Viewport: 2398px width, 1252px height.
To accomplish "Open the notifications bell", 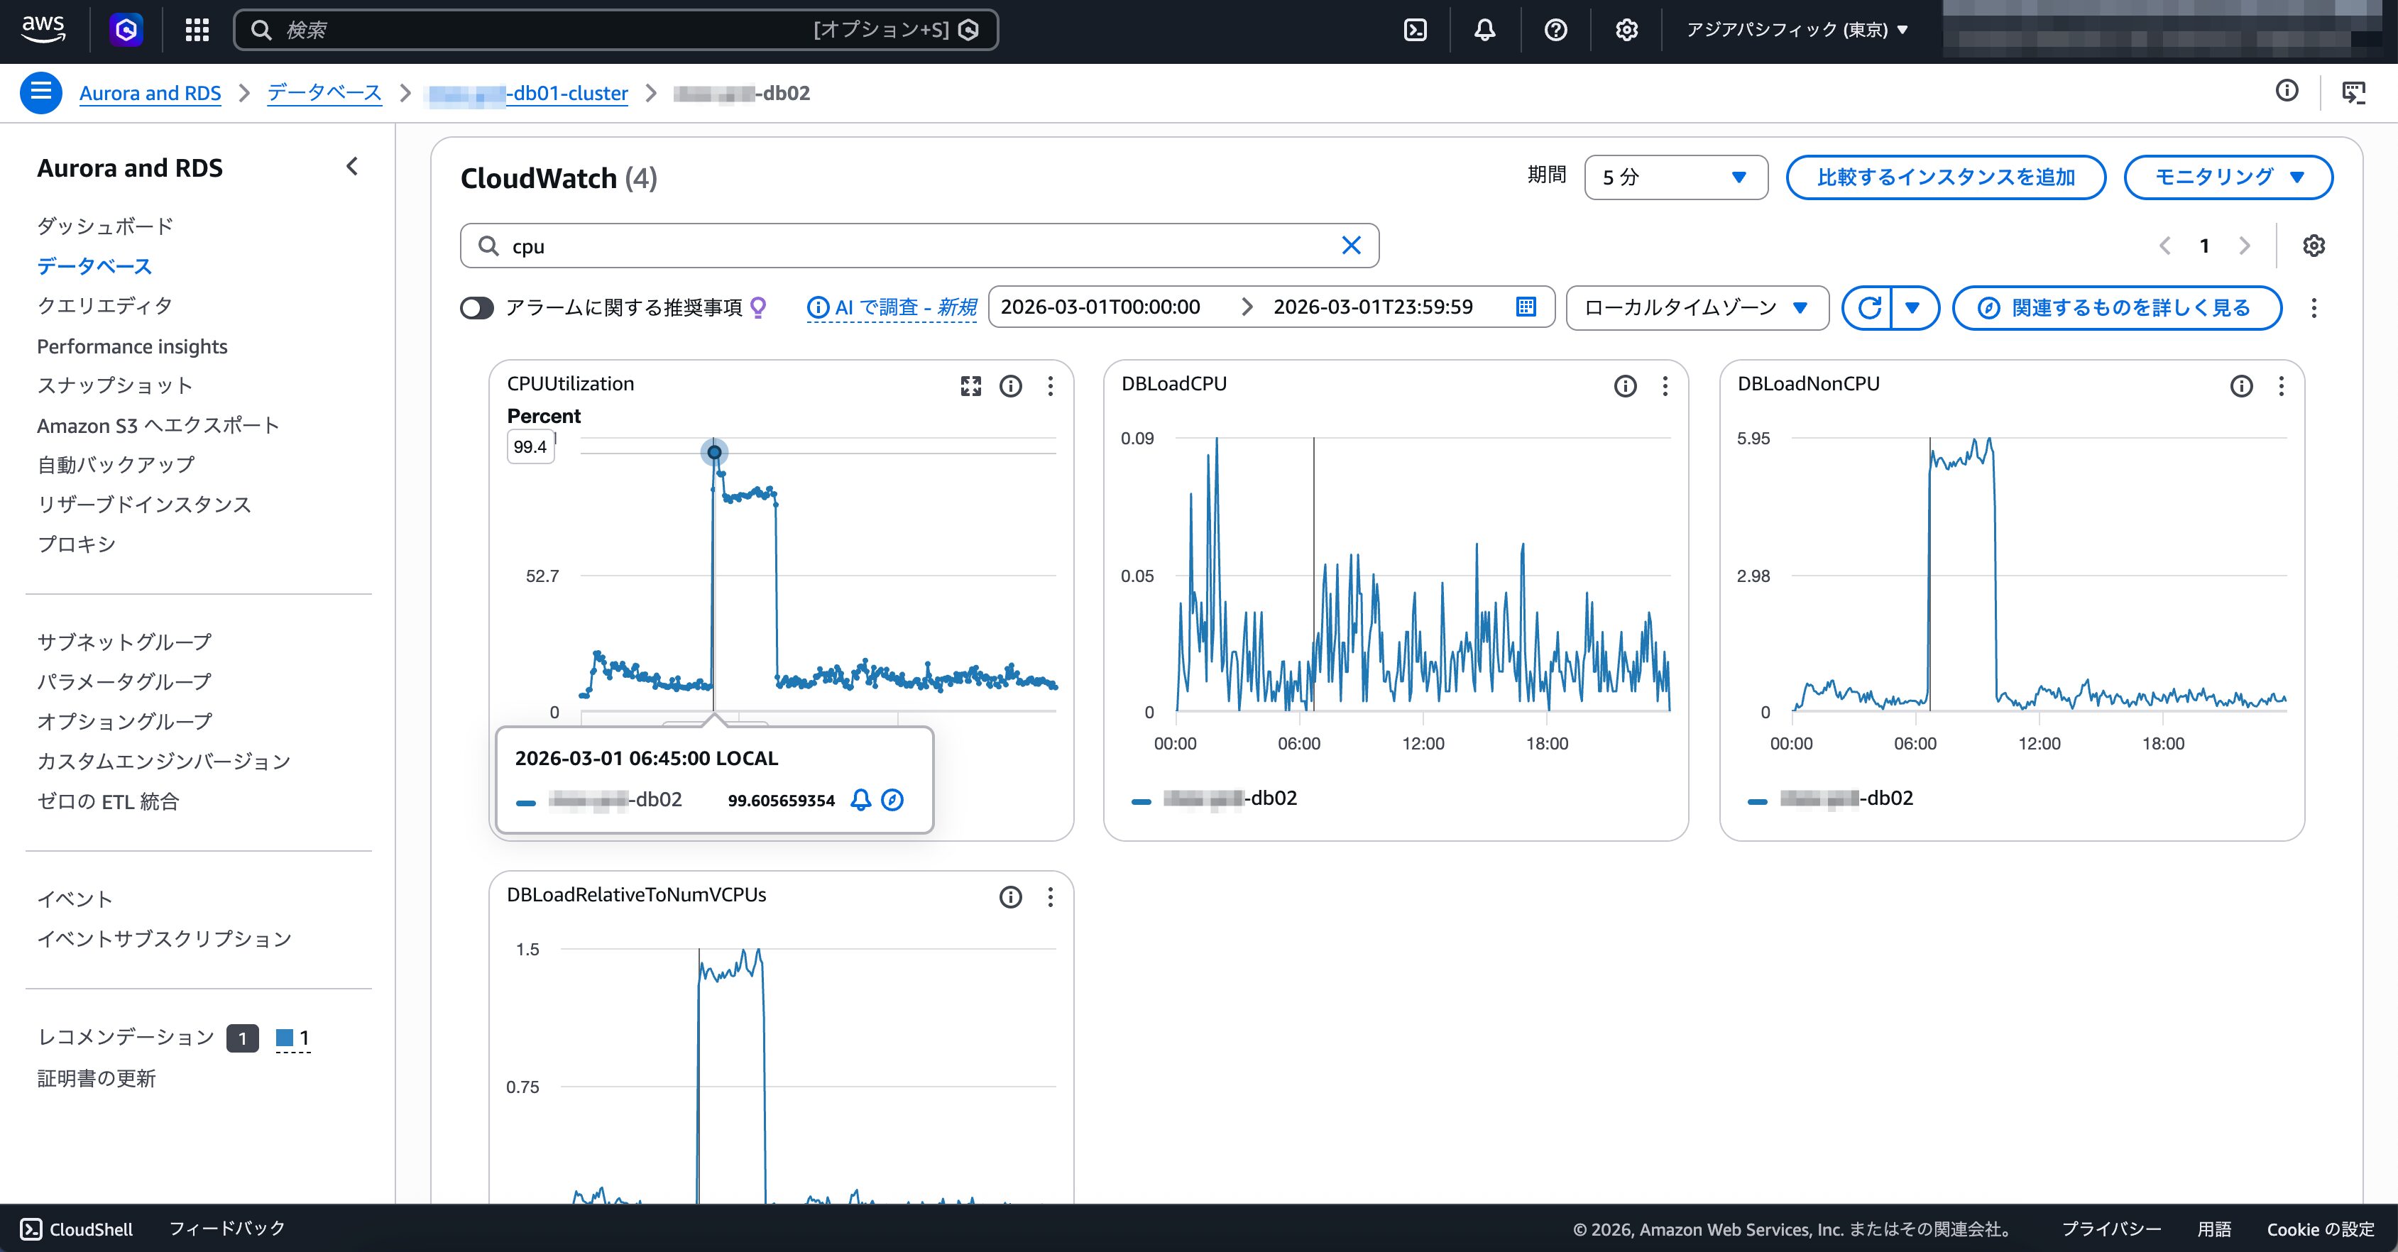I will (1485, 30).
